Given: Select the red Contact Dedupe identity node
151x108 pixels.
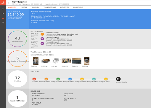Looking at the screenshot, I should [34, 79].
